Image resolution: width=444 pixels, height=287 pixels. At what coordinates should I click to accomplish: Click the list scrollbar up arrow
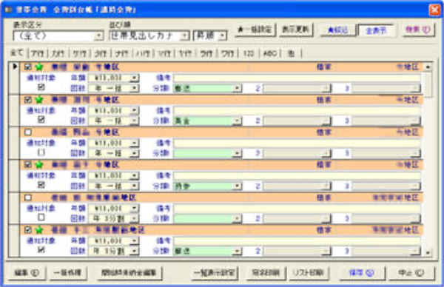pyautogui.click(x=428, y=67)
